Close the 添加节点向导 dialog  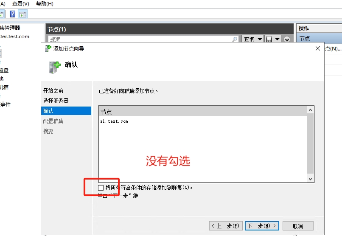click(x=318, y=48)
